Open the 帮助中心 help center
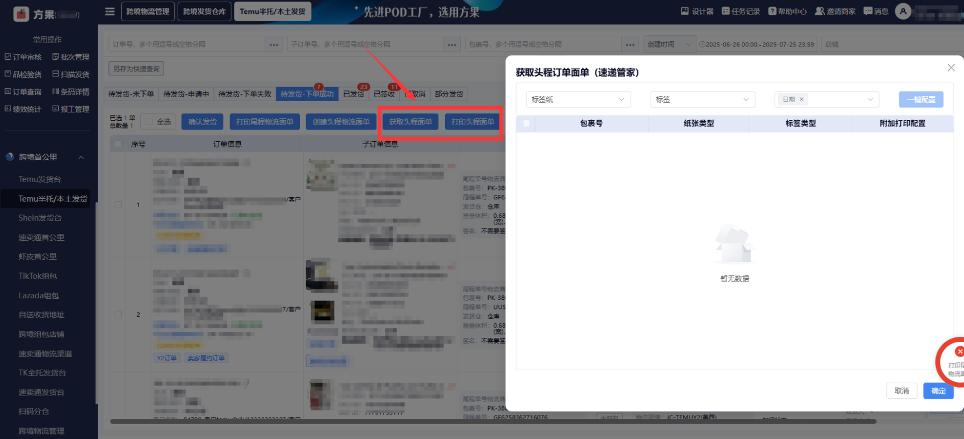This screenshot has width=964, height=439. [788, 11]
